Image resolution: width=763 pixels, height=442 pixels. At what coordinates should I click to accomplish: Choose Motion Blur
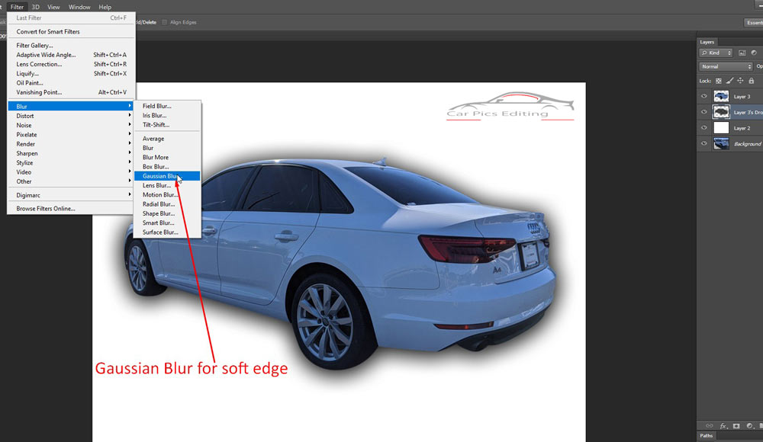167,194
